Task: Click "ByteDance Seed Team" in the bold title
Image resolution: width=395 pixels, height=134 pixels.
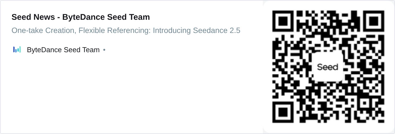Action: coord(106,17)
